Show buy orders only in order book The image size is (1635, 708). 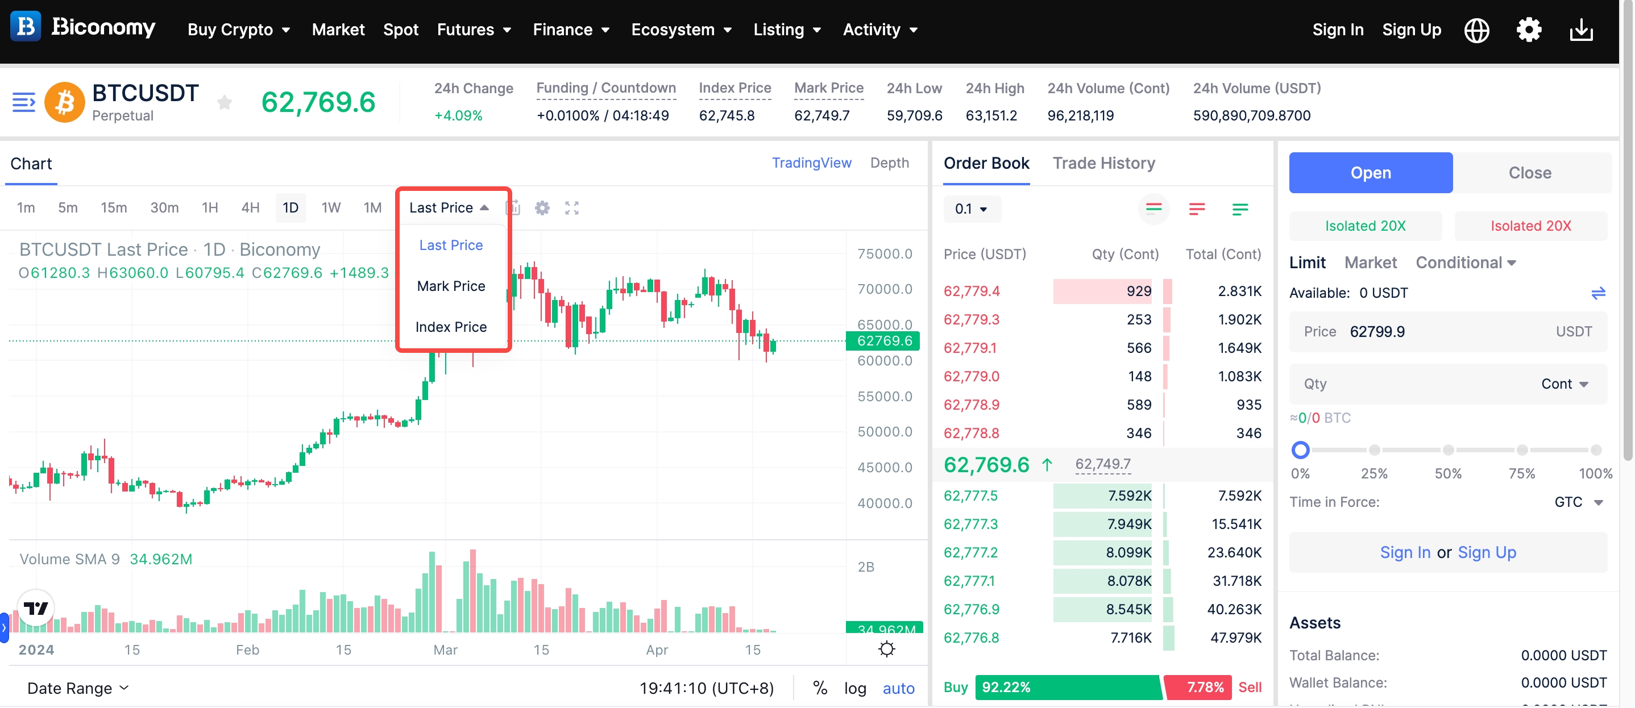click(1239, 209)
